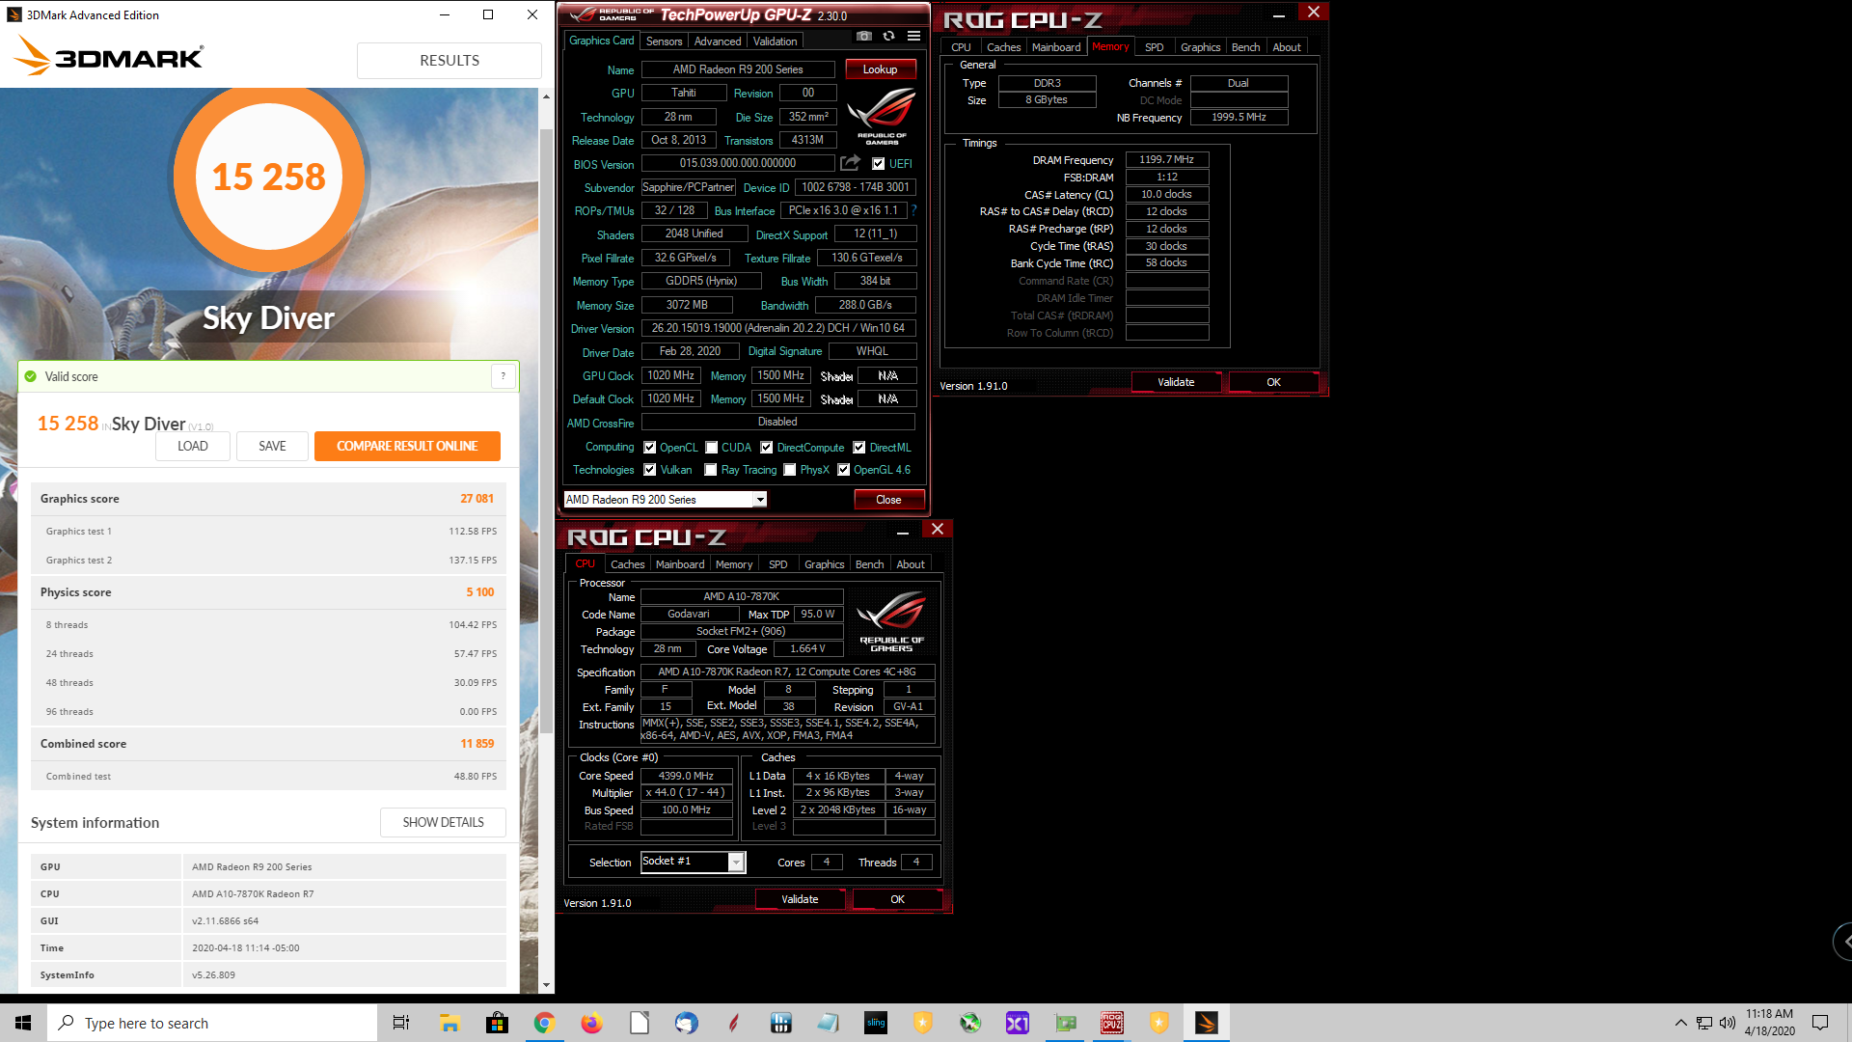Click the bus interface question mark
Image resolution: width=1852 pixels, height=1042 pixels.
913,210
